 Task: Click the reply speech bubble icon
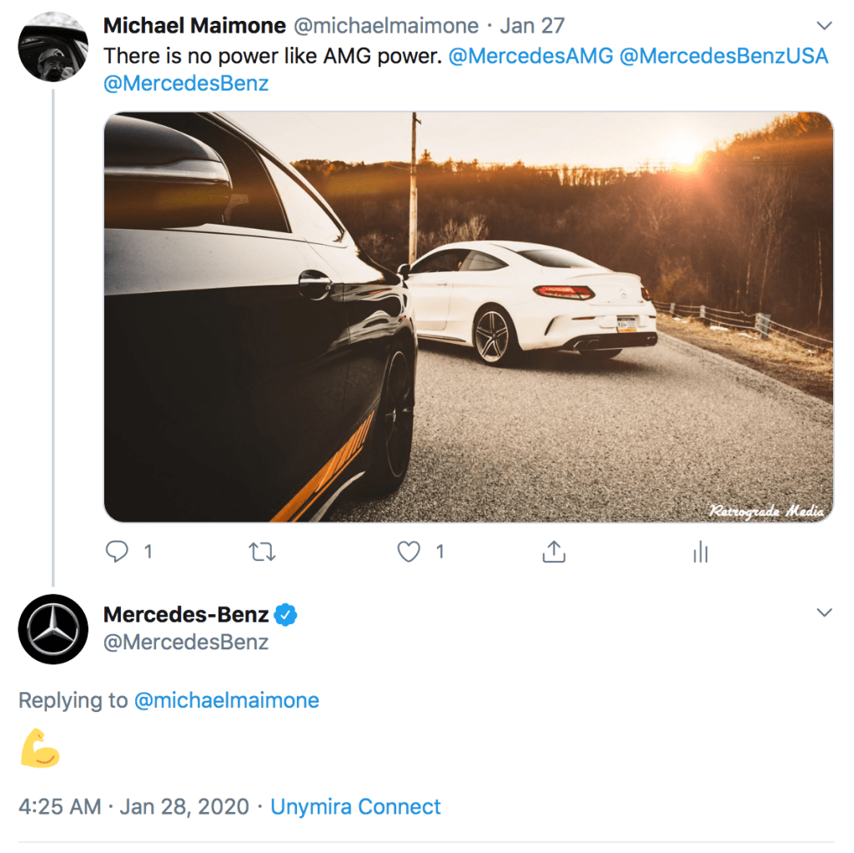[118, 552]
